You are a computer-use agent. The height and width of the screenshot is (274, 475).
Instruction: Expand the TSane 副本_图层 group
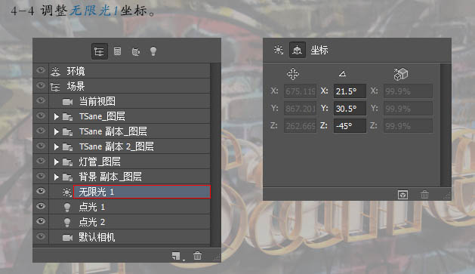click(x=56, y=131)
